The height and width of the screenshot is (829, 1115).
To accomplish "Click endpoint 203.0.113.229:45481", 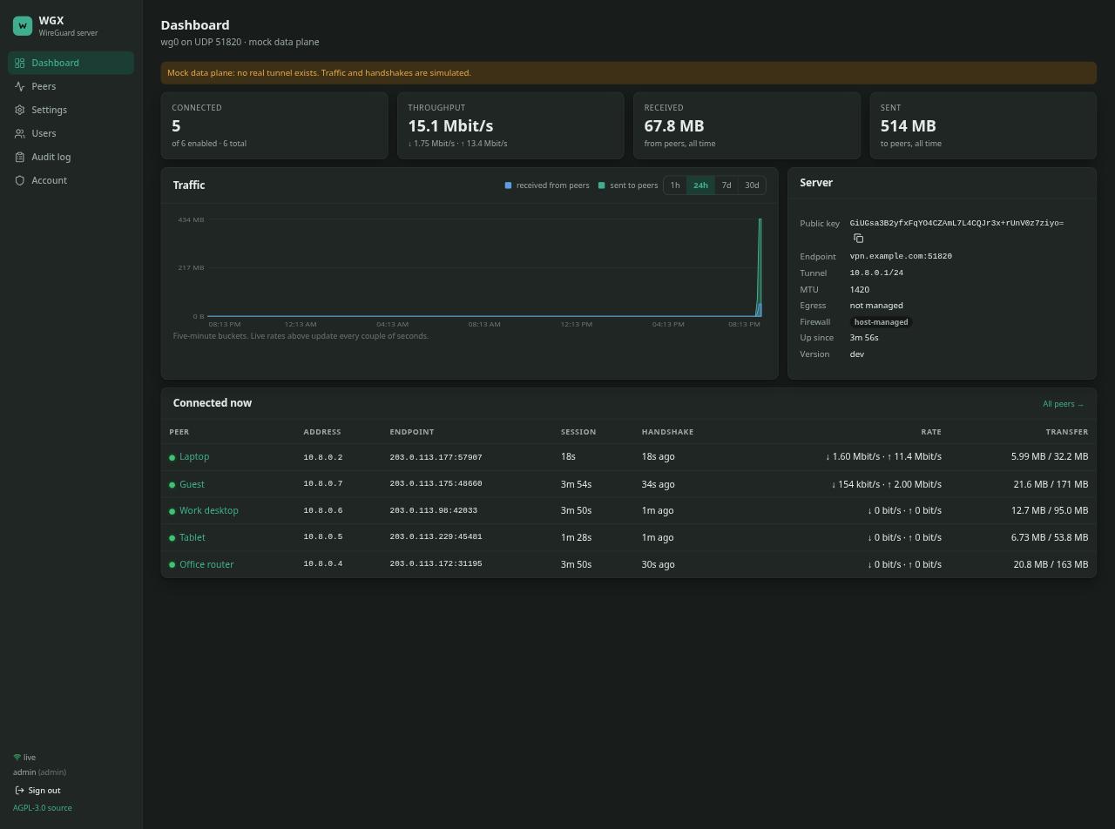I will tap(436, 537).
